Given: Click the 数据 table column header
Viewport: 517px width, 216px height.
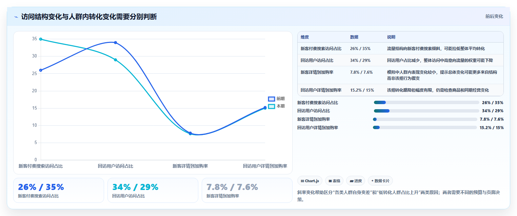Looking at the screenshot, I should (354, 37).
